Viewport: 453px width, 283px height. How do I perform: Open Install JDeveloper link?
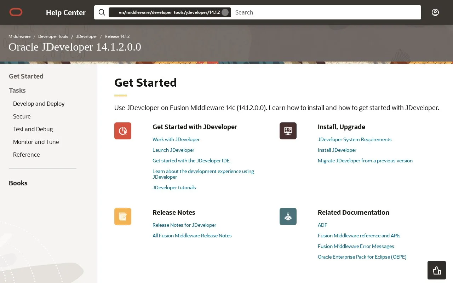click(337, 150)
